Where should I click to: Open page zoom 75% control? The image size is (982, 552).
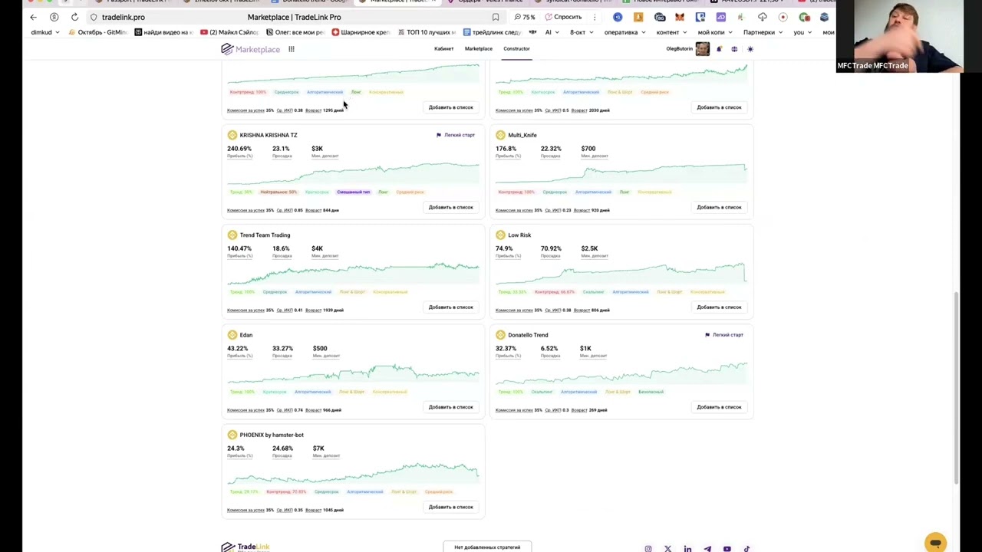pos(525,17)
